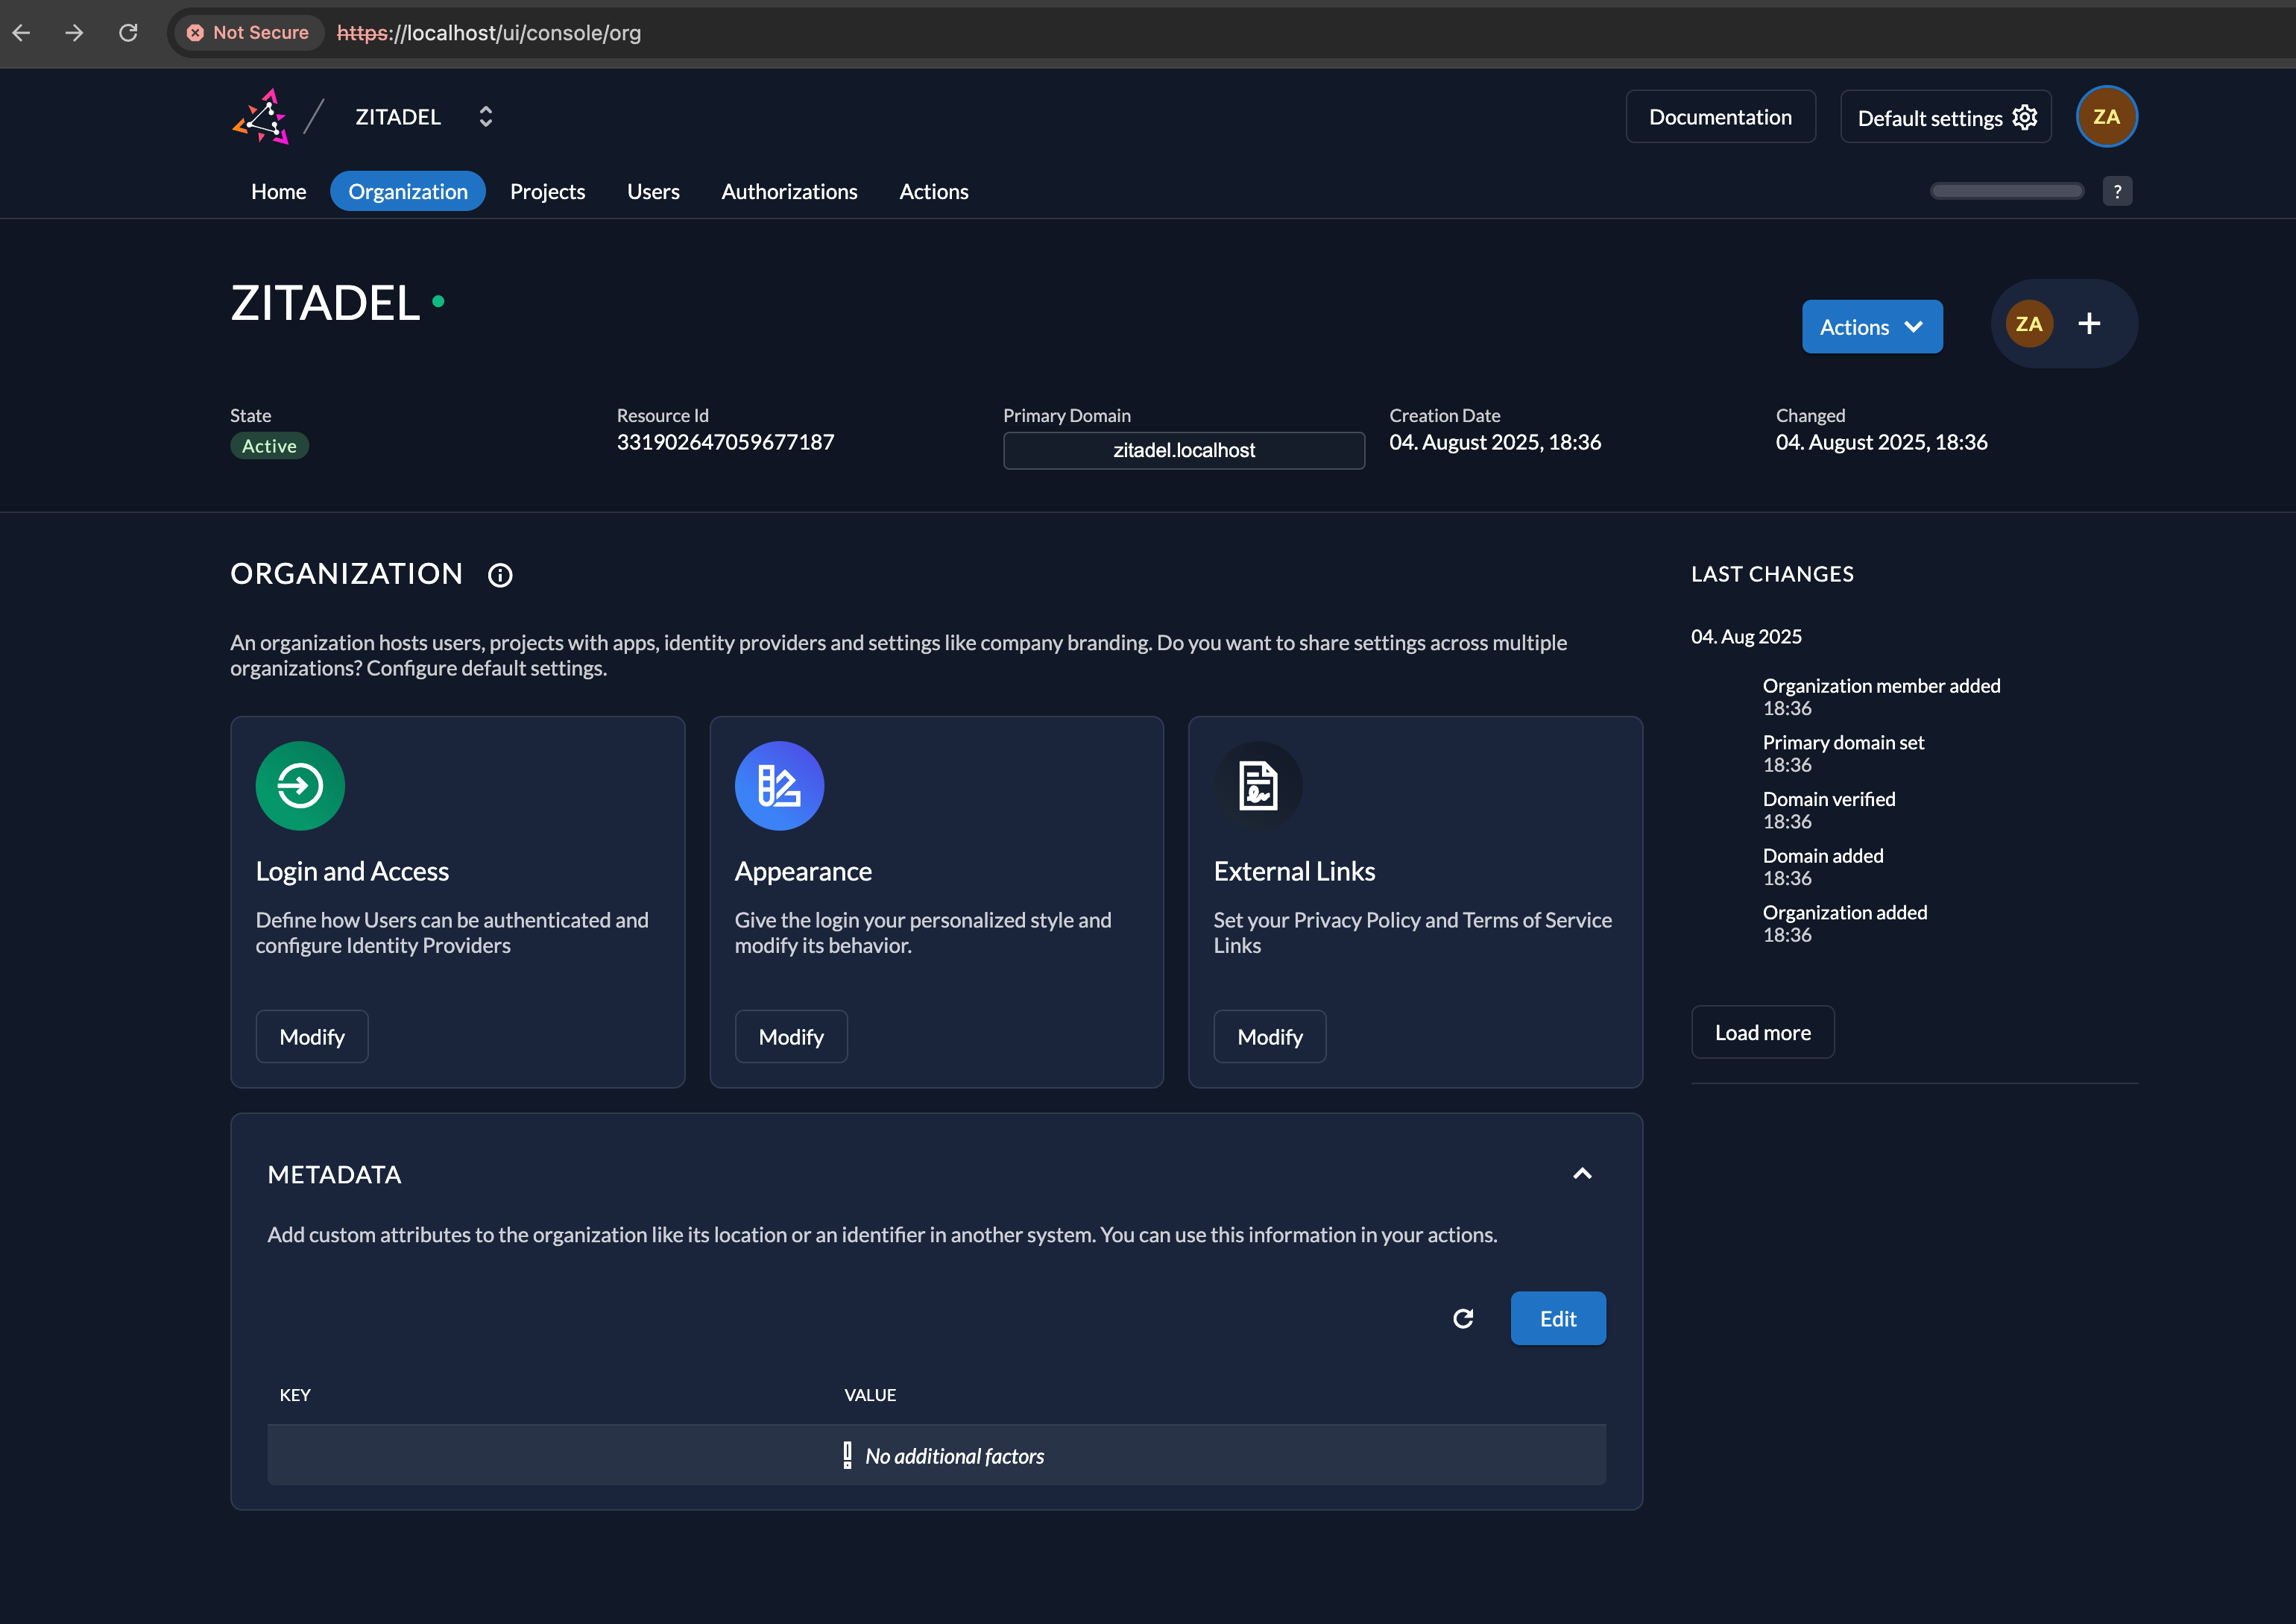The height and width of the screenshot is (1624, 2296).
Task: Open the Users tab
Action: (x=653, y=191)
